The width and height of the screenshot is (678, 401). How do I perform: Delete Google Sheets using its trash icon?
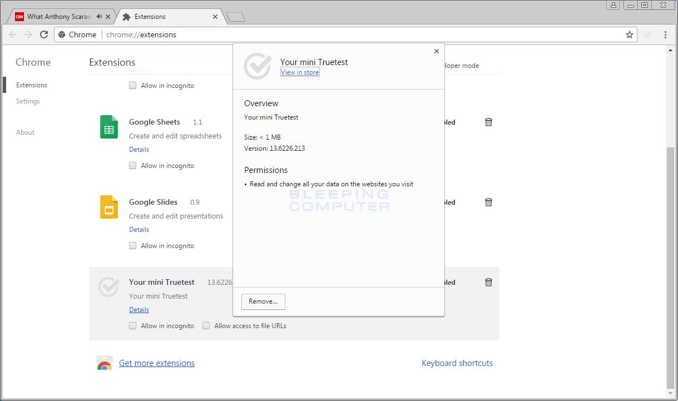click(488, 122)
